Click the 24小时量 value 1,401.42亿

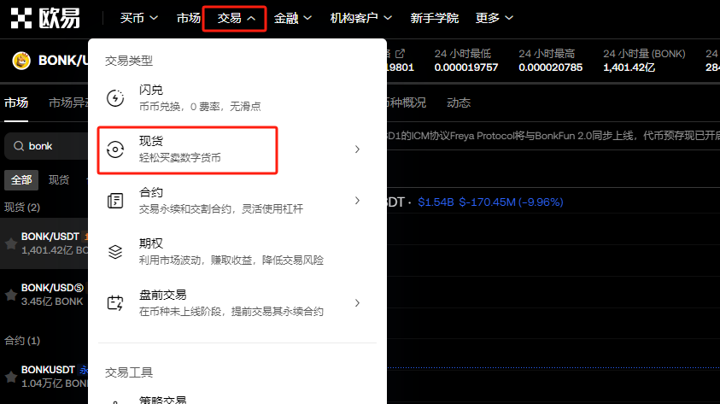click(x=629, y=67)
